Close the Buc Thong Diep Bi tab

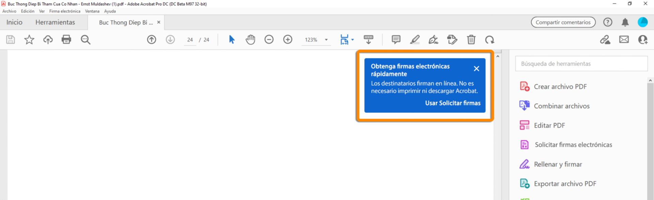tap(159, 22)
